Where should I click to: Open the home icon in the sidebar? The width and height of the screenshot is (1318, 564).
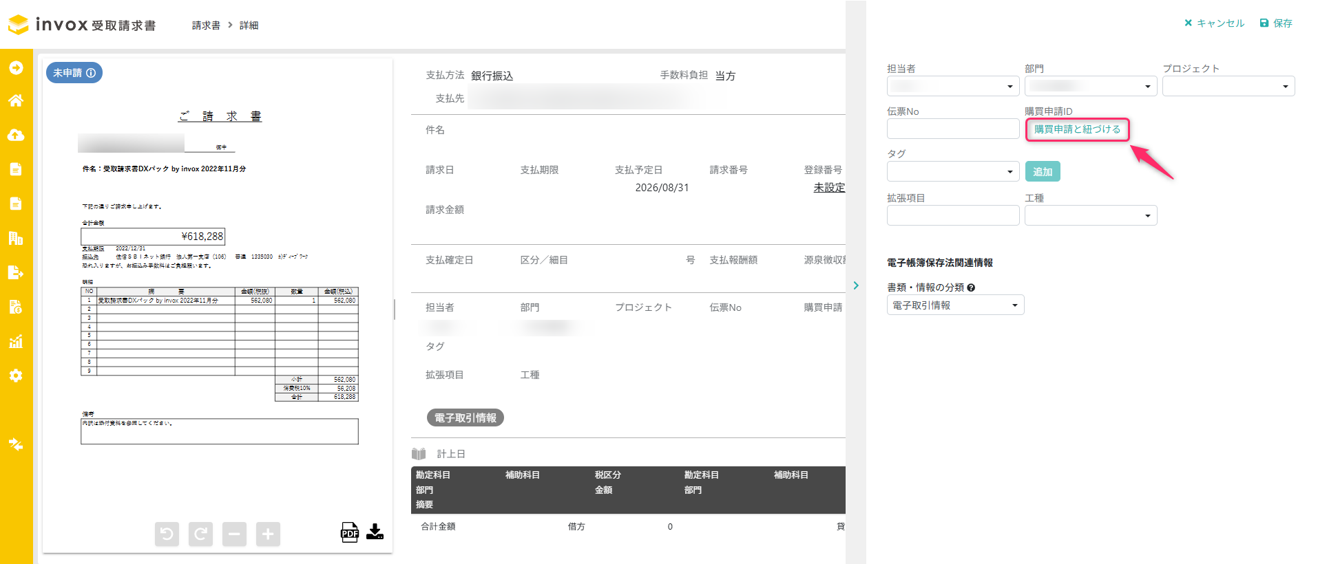(x=16, y=100)
